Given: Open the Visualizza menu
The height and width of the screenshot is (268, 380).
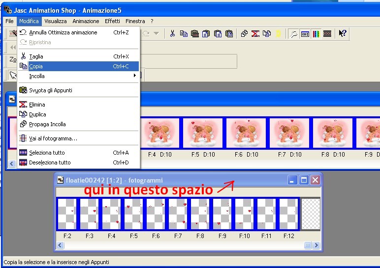Looking at the screenshot, I should pos(56,21).
